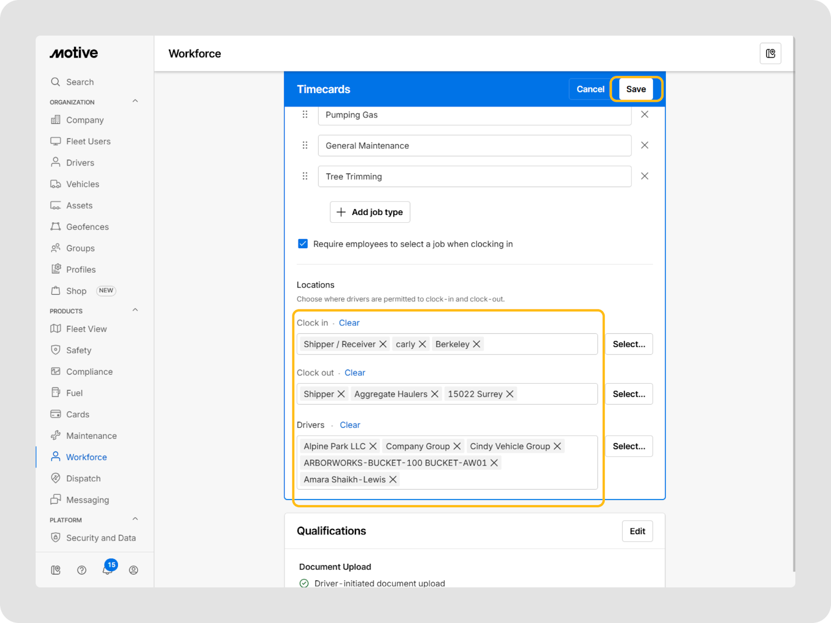This screenshot has width=831, height=623.
Task: Toggle require employees to select job checkbox
Action: click(x=303, y=244)
